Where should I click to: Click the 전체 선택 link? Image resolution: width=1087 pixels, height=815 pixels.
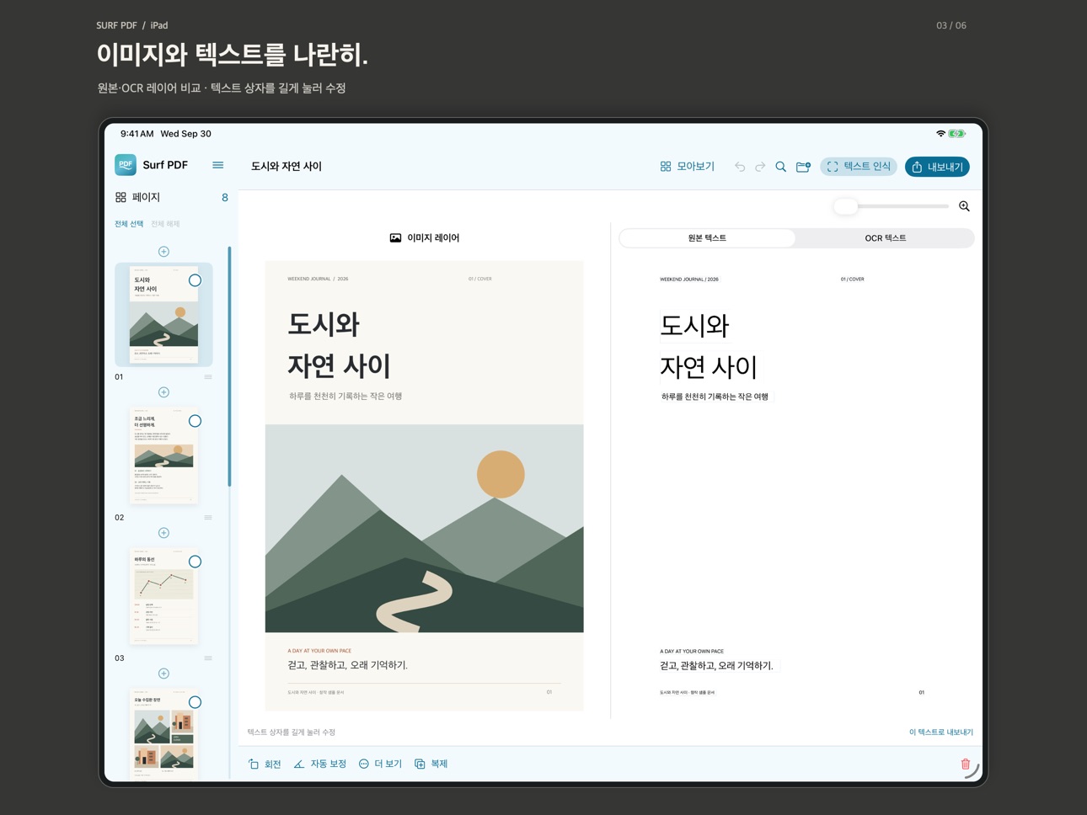click(x=129, y=224)
